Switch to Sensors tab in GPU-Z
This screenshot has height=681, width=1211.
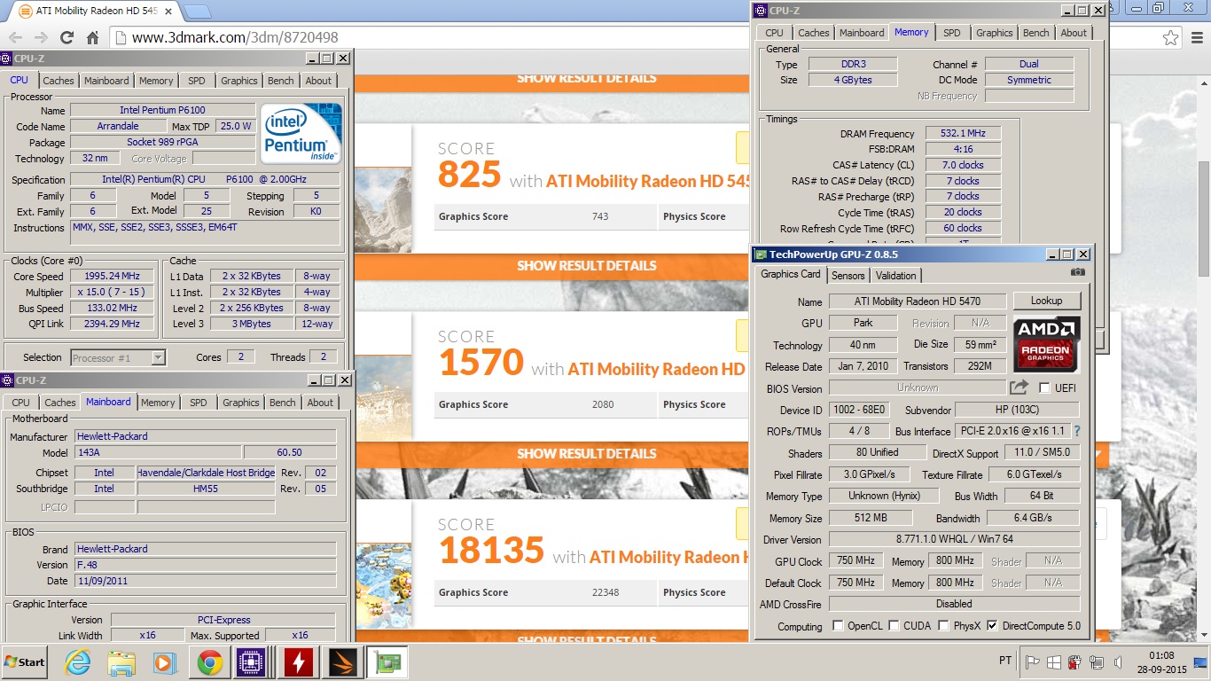tap(848, 275)
